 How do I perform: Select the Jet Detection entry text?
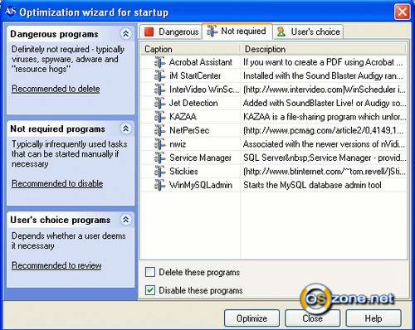point(193,103)
